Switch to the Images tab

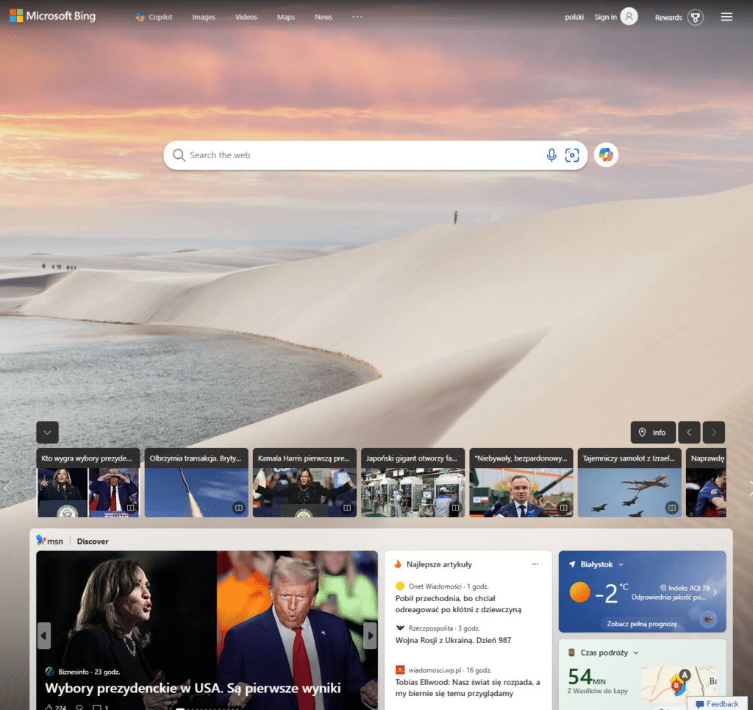[x=204, y=17]
